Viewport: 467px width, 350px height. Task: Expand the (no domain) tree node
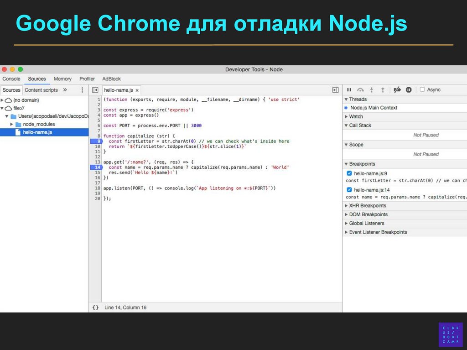[x=2, y=100]
